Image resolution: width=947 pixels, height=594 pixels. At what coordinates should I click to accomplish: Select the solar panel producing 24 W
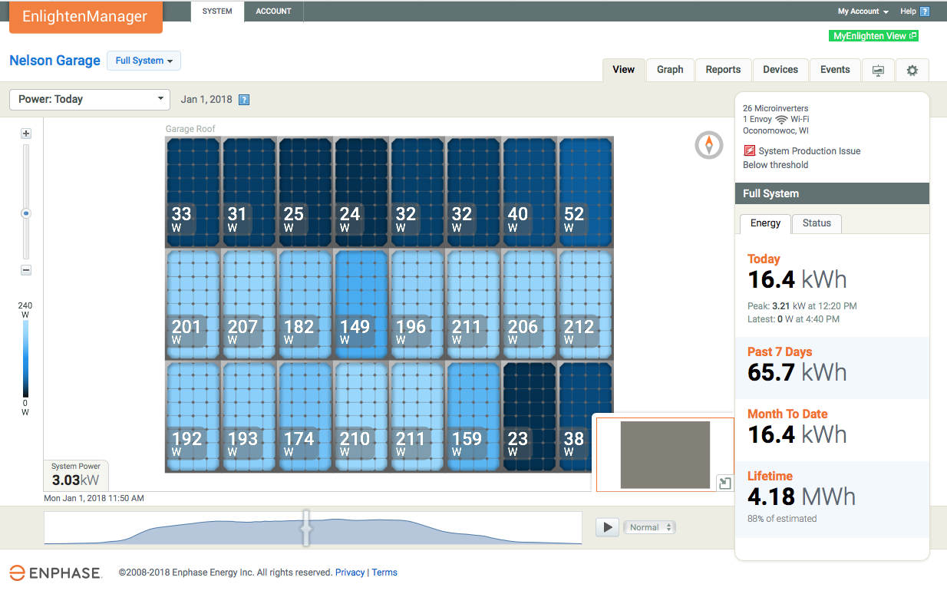(361, 192)
